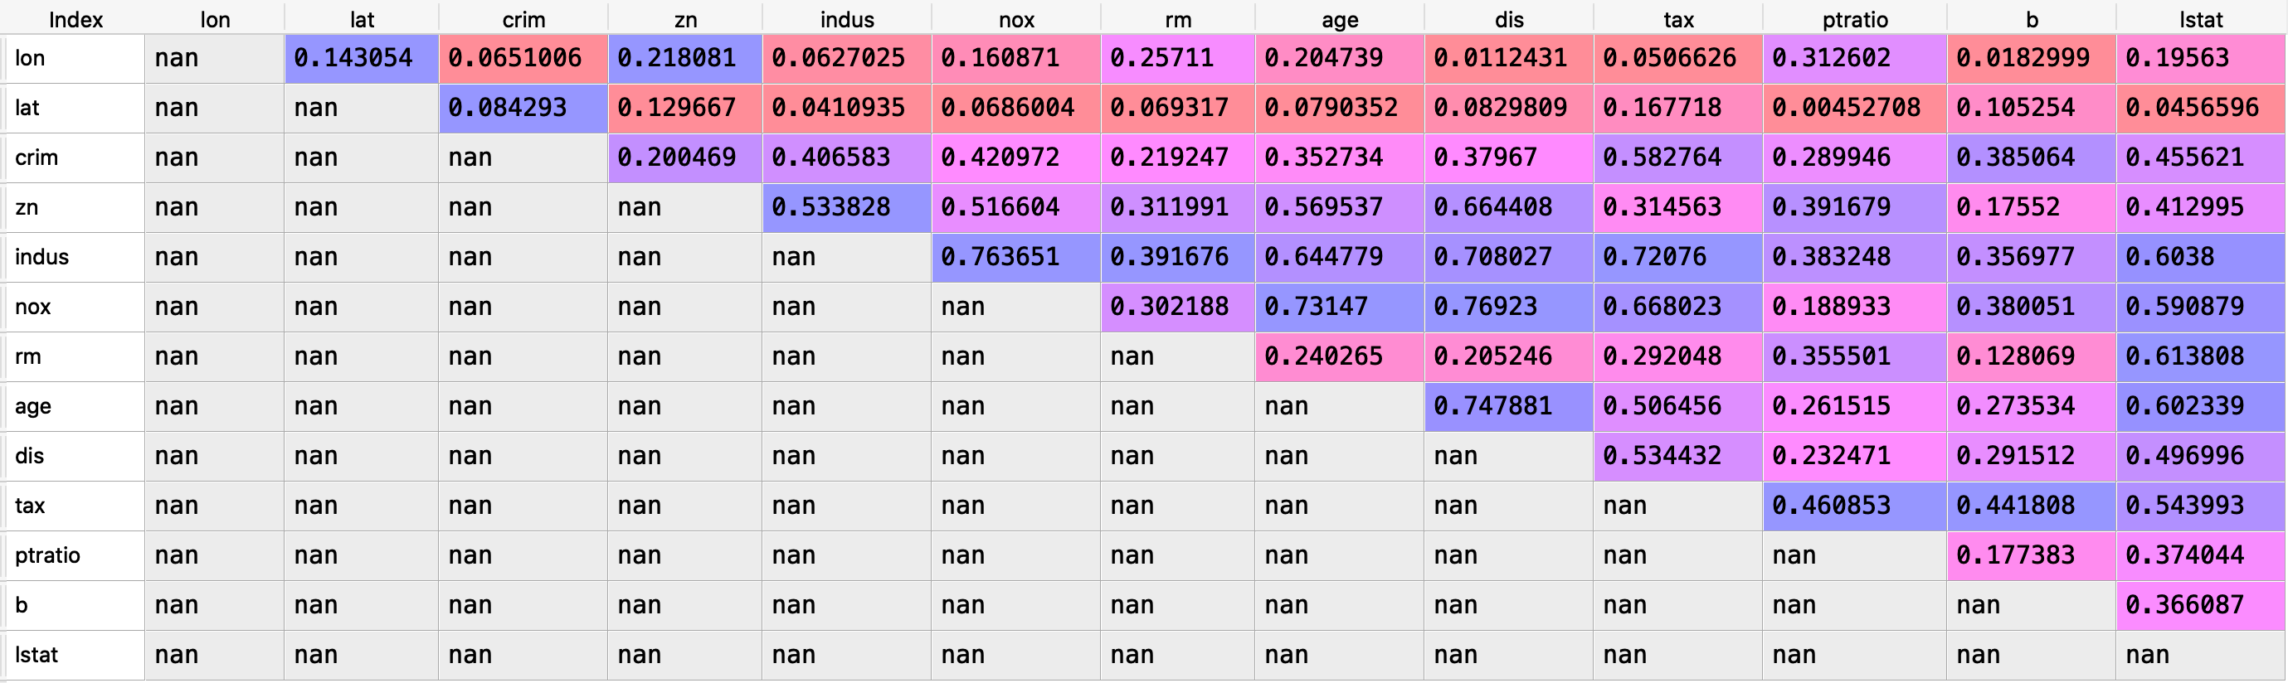This screenshot has height=683, width=2288.
Task: Select cell with value 0.218081
Action: tap(684, 59)
